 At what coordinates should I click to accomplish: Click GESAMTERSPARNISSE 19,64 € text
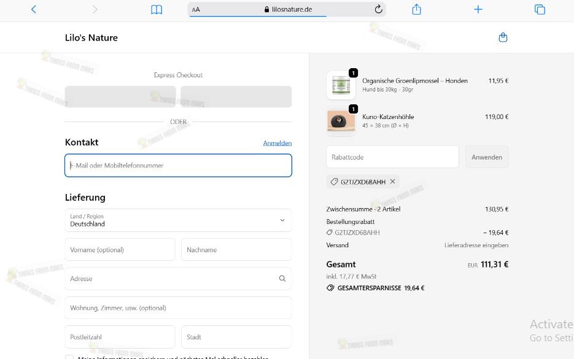(x=381, y=288)
